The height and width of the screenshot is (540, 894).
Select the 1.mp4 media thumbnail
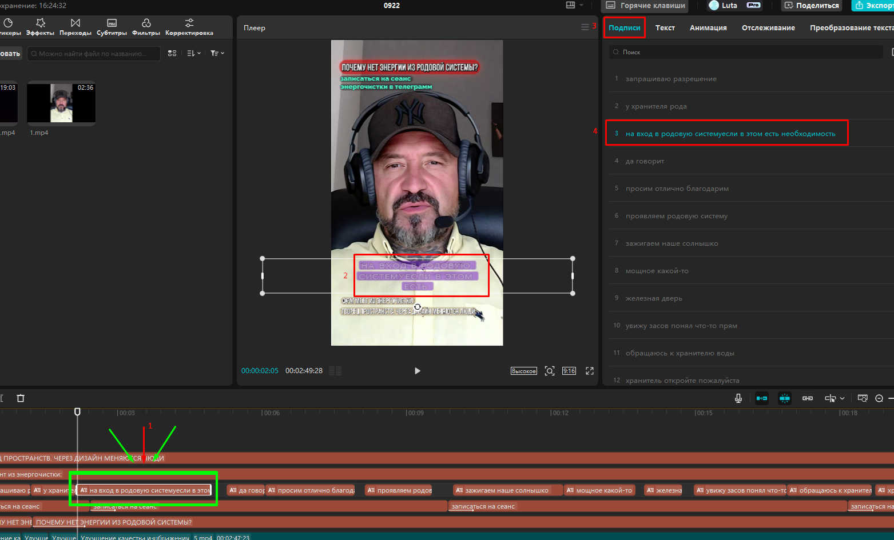click(61, 103)
